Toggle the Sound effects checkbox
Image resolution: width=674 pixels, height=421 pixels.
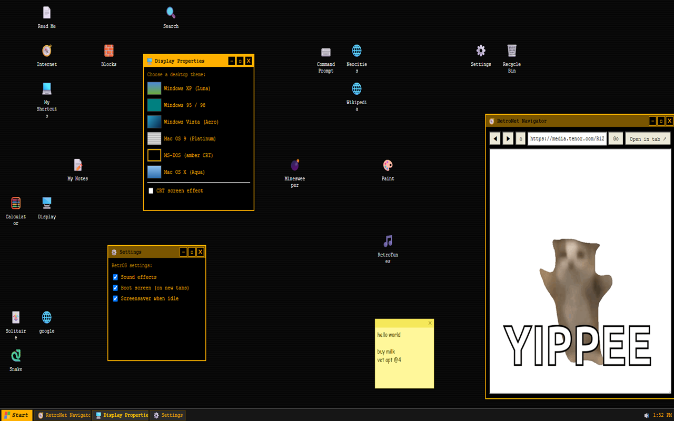coord(115,277)
